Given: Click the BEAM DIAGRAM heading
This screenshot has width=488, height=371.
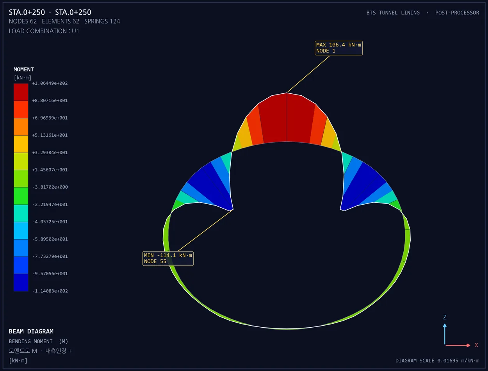Looking at the screenshot, I should (31, 331).
